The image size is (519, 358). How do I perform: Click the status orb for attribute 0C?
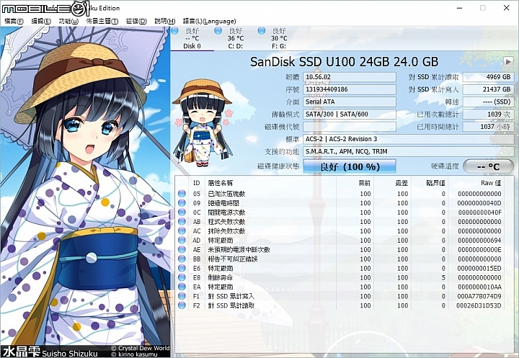(182, 212)
